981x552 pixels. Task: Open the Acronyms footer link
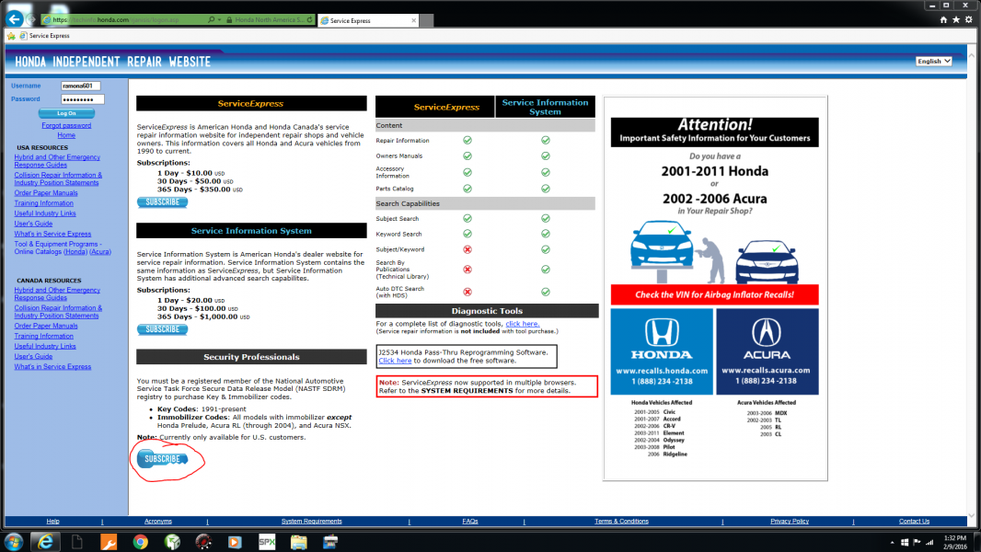pyautogui.click(x=157, y=522)
